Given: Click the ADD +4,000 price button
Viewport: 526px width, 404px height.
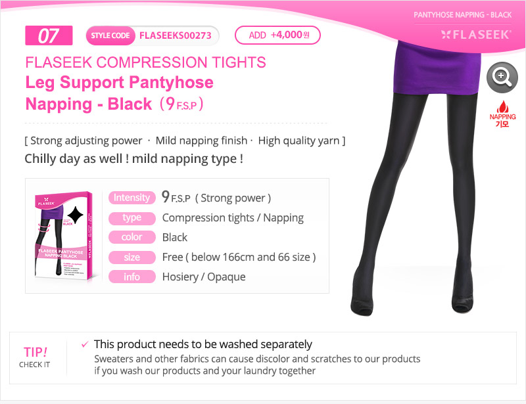Looking at the screenshot, I should point(277,35).
